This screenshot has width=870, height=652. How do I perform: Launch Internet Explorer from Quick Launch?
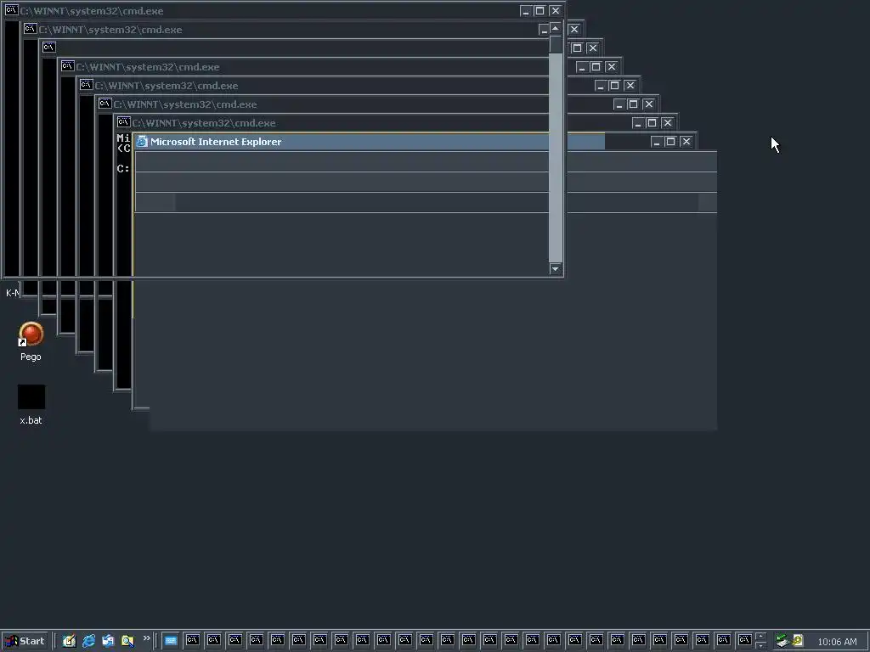click(88, 641)
